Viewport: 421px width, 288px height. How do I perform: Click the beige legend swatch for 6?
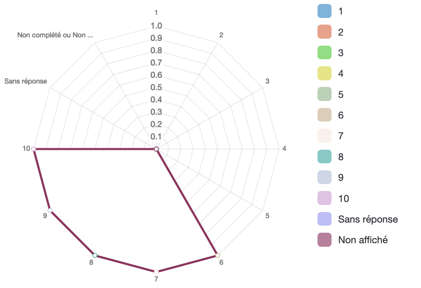click(x=325, y=115)
